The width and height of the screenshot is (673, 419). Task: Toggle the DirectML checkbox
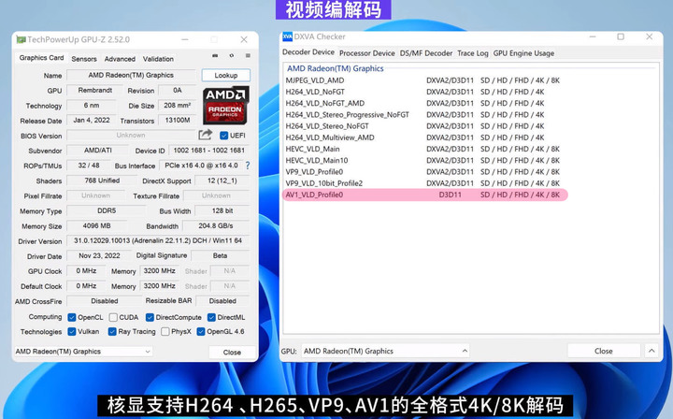pyautogui.click(x=211, y=317)
